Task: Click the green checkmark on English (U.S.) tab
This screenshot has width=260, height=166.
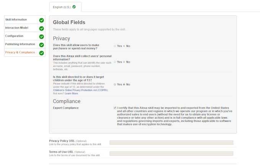Action: [x=74, y=7]
